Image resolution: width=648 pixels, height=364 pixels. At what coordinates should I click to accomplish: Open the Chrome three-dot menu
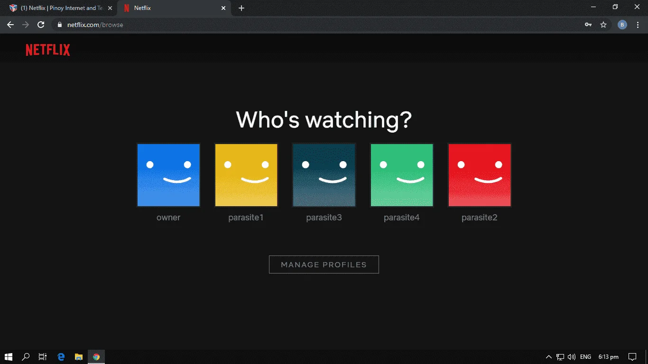[x=638, y=25]
